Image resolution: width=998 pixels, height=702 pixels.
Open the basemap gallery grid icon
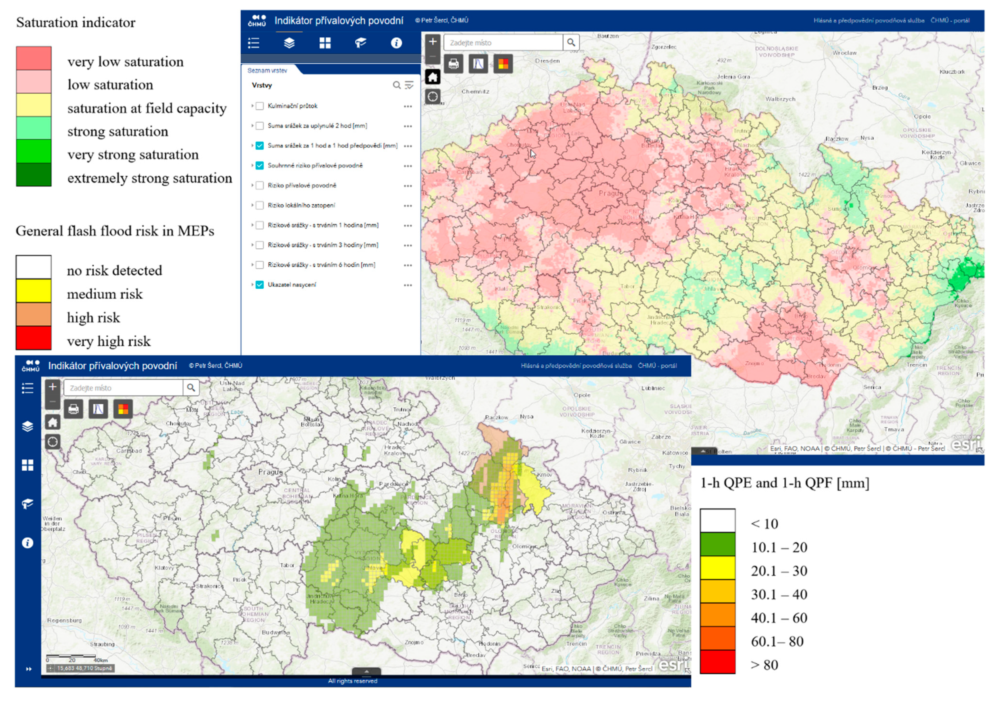[x=325, y=43]
